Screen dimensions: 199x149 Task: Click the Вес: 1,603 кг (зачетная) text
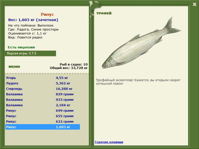coord(33,20)
